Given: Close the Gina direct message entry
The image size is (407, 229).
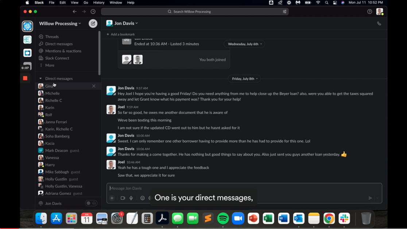Looking at the screenshot, I should 94,86.
